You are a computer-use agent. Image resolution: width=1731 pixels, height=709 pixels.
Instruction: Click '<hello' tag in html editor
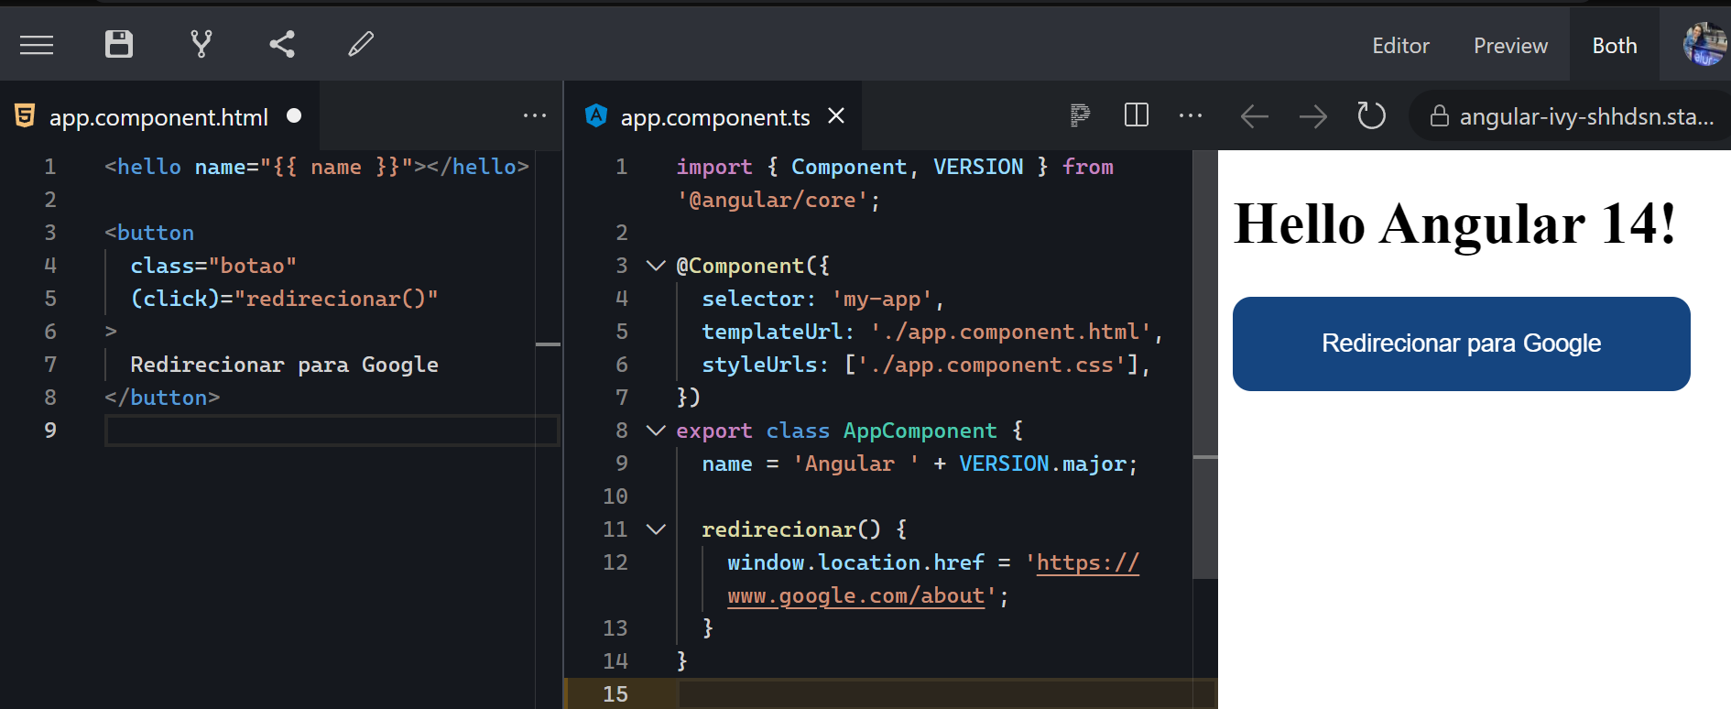point(143,167)
